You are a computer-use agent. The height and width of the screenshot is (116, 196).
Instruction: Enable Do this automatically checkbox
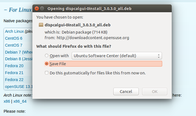(47, 73)
